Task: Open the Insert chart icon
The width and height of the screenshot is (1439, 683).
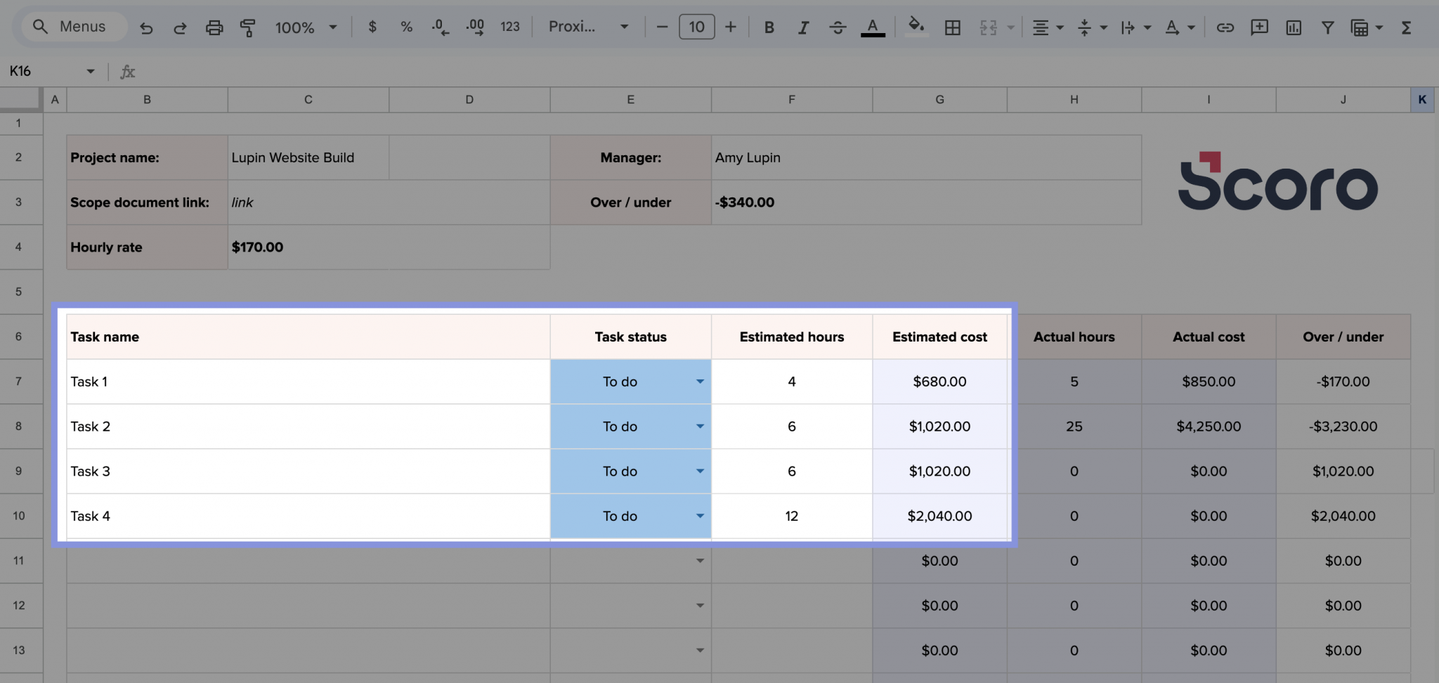Action: click(x=1294, y=27)
